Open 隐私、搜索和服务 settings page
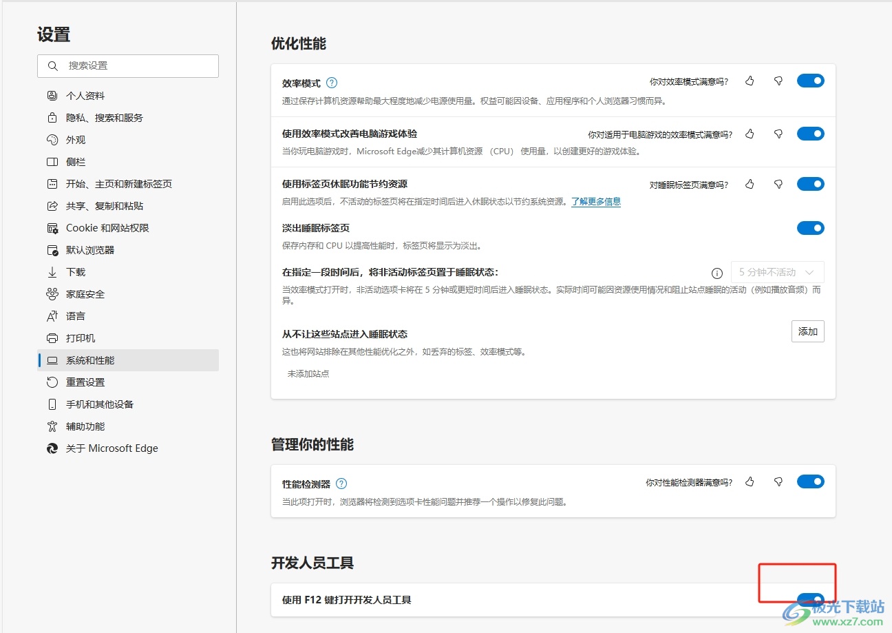 128,118
